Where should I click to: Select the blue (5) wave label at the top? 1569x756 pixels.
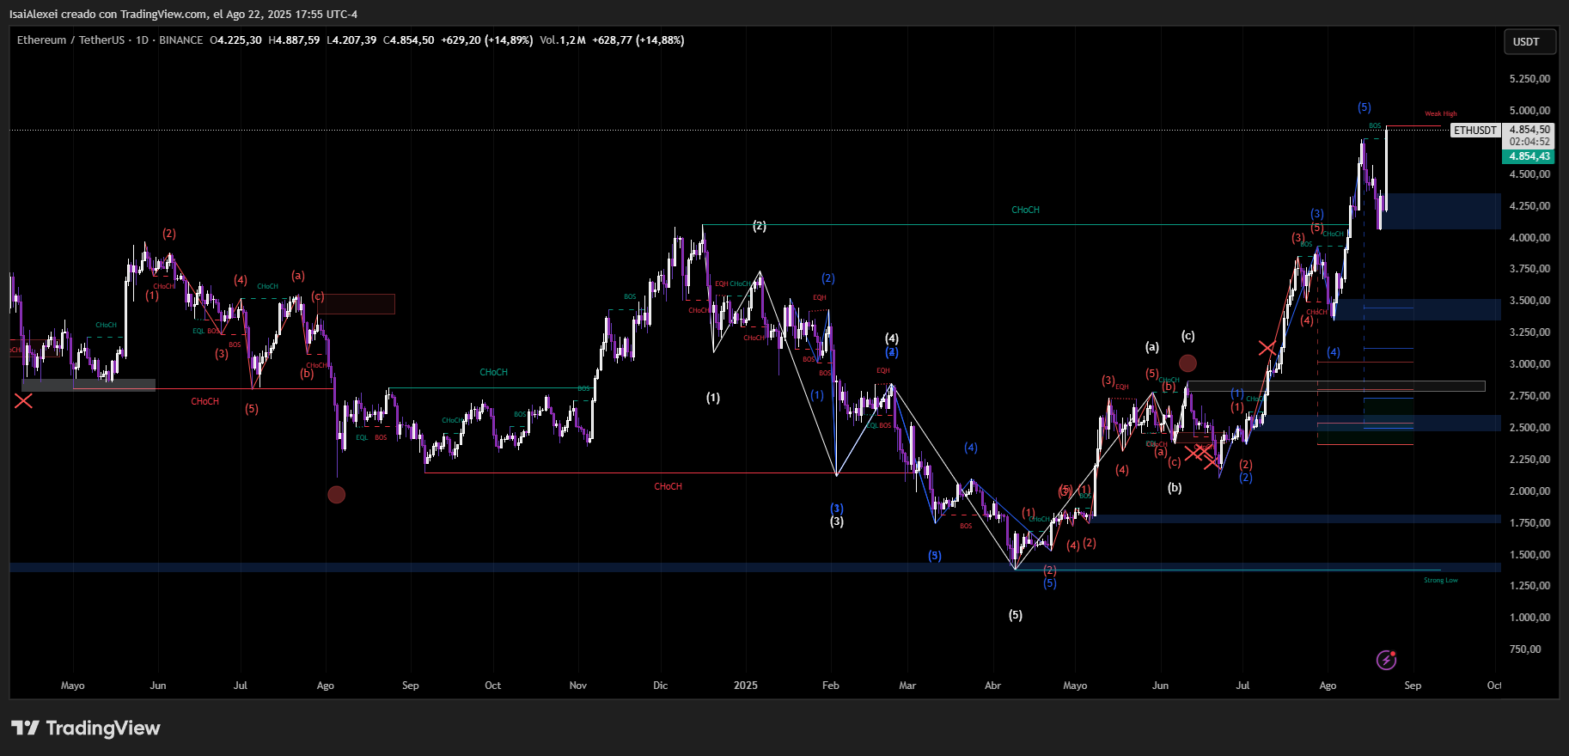(1364, 107)
